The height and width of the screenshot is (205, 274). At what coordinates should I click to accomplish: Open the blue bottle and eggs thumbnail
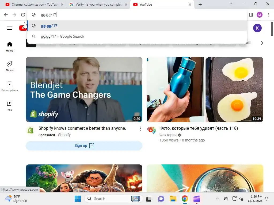205,90
